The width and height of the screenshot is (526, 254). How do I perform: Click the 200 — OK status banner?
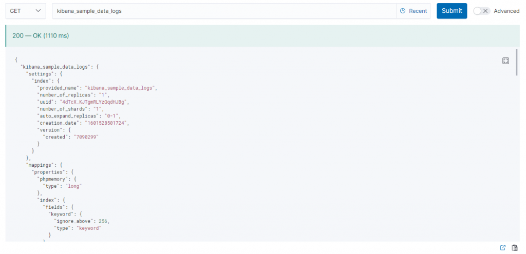click(x=262, y=35)
